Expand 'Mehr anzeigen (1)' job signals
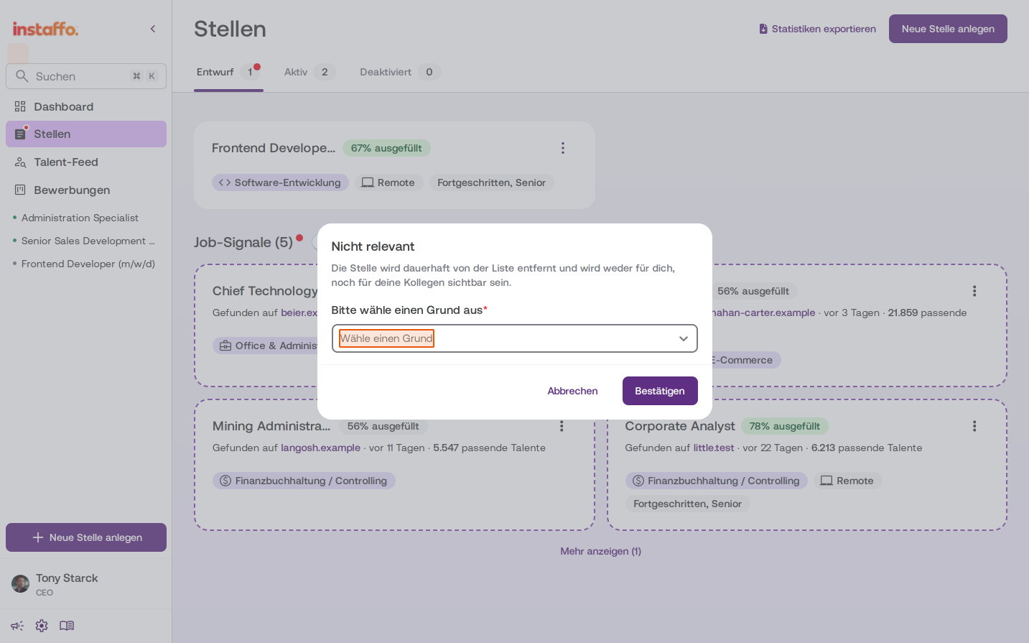 601,551
